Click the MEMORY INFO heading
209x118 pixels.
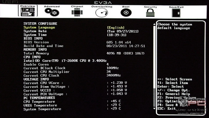coord(35,49)
